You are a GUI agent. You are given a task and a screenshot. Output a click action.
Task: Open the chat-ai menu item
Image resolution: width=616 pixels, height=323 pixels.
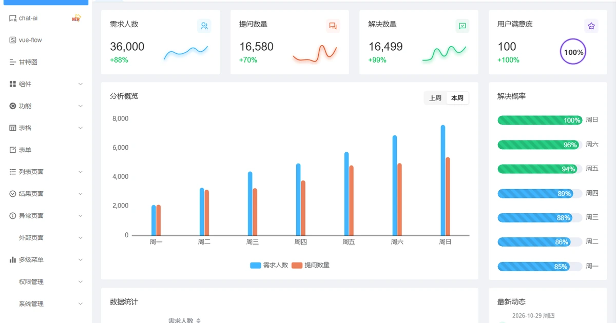[45, 18]
